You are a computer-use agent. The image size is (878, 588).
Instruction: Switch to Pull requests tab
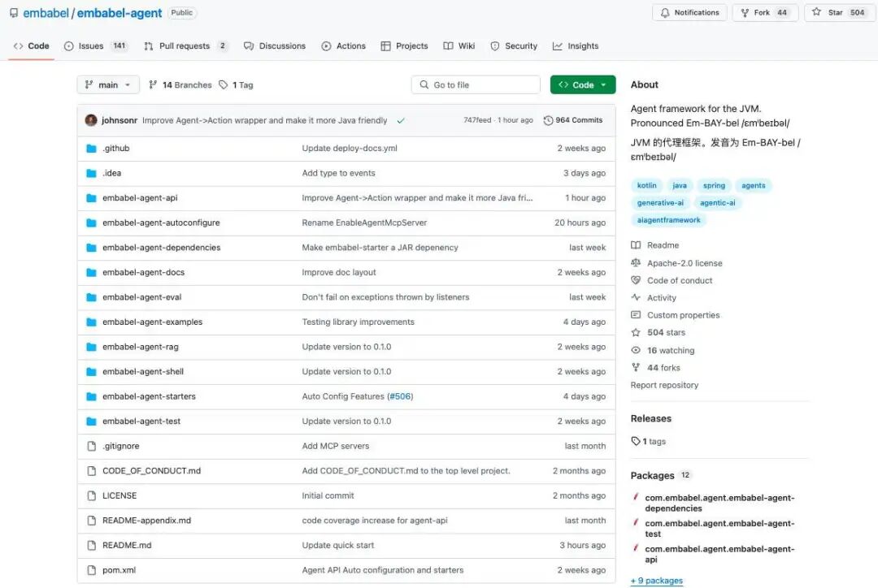coord(185,45)
